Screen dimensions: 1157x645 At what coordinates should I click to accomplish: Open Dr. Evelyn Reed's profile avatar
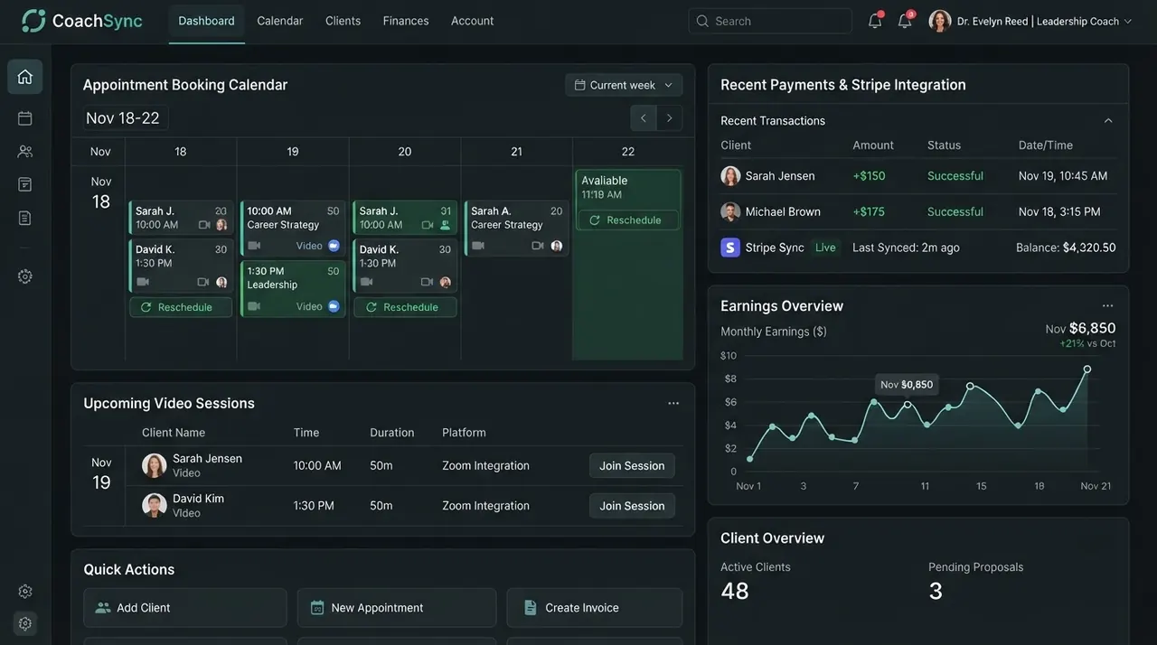click(x=940, y=21)
